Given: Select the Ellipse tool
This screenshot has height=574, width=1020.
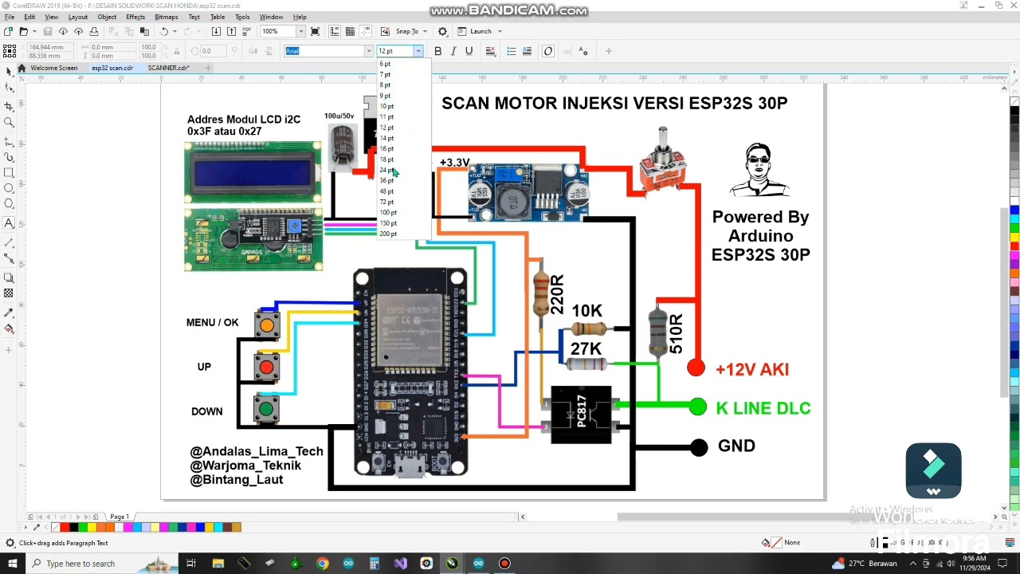Looking at the screenshot, I should (x=9, y=188).
